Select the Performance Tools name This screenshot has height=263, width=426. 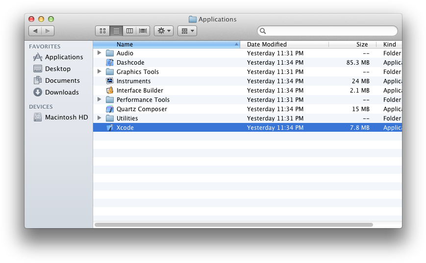pos(143,99)
